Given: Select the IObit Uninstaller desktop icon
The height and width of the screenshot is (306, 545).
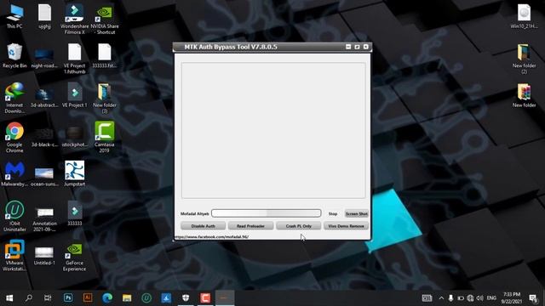Looking at the screenshot, I should coord(14,216).
